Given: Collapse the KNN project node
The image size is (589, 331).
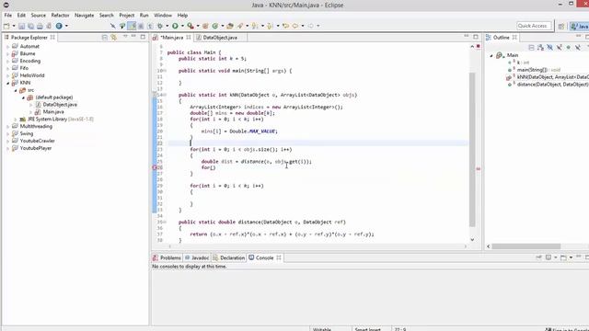Looking at the screenshot, I should 8,83.
